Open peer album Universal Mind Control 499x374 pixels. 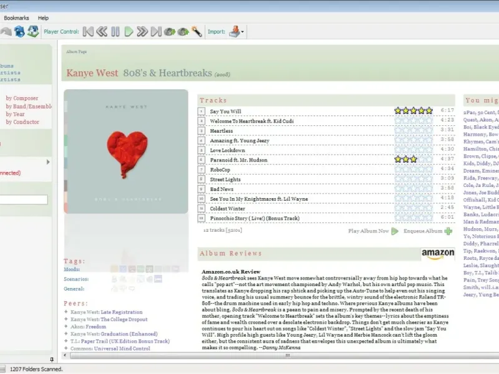(122, 349)
